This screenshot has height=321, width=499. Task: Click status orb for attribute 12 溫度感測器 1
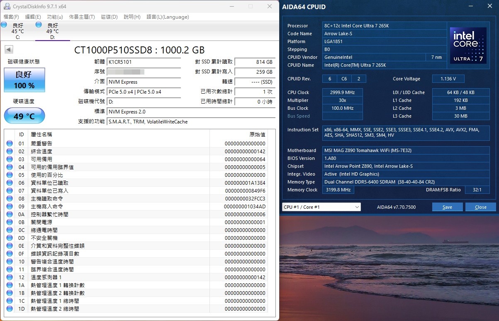(10, 277)
